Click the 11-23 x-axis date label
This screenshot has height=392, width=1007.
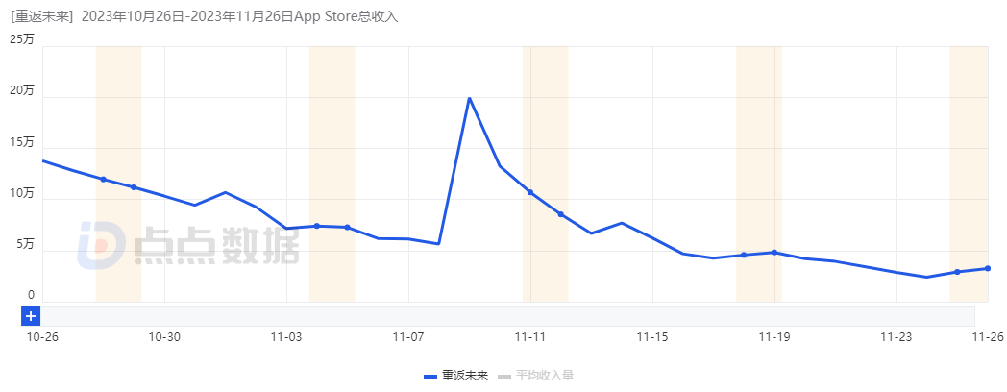tap(896, 337)
